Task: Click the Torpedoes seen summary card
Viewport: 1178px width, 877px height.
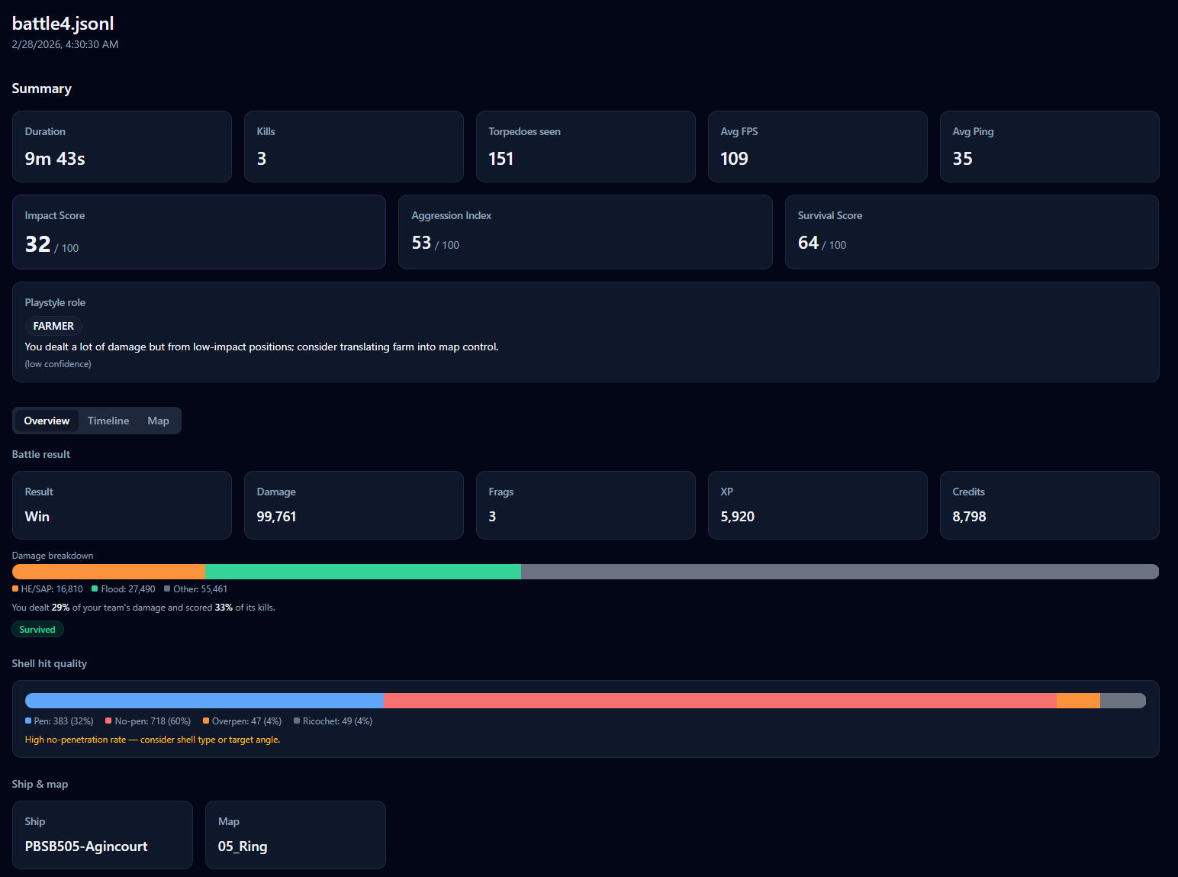Action: click(x=585, y=147)
